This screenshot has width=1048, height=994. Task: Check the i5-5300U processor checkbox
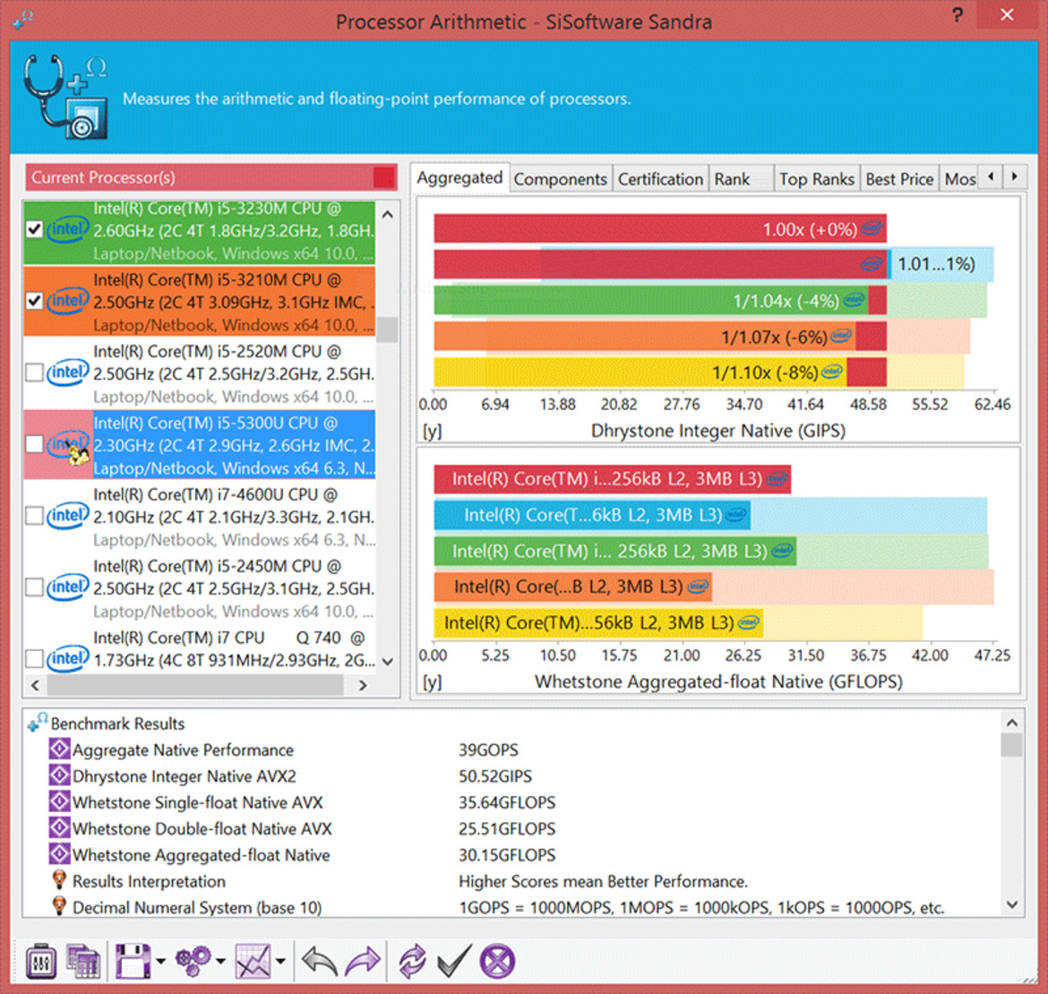pos(34,443)
